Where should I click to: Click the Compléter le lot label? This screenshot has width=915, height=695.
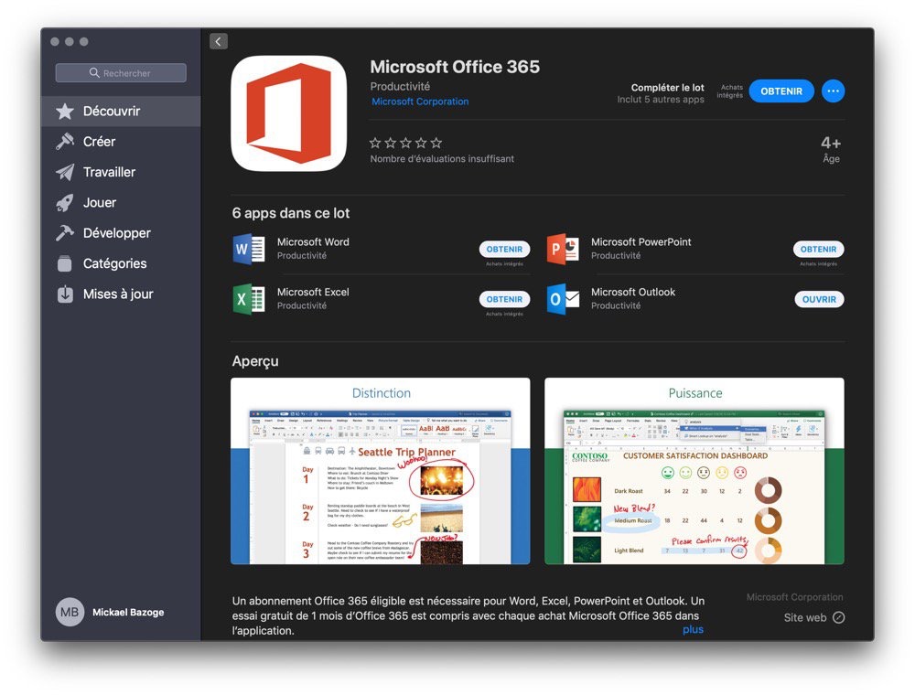668,88
